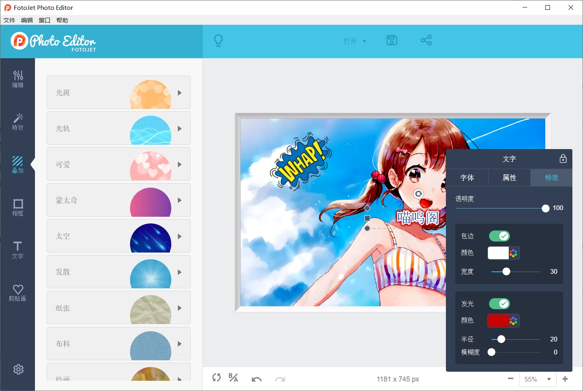This screenshot has height=391, width=583.
Task: Open the 剪贴画 clipart tool
Action: 18,293
